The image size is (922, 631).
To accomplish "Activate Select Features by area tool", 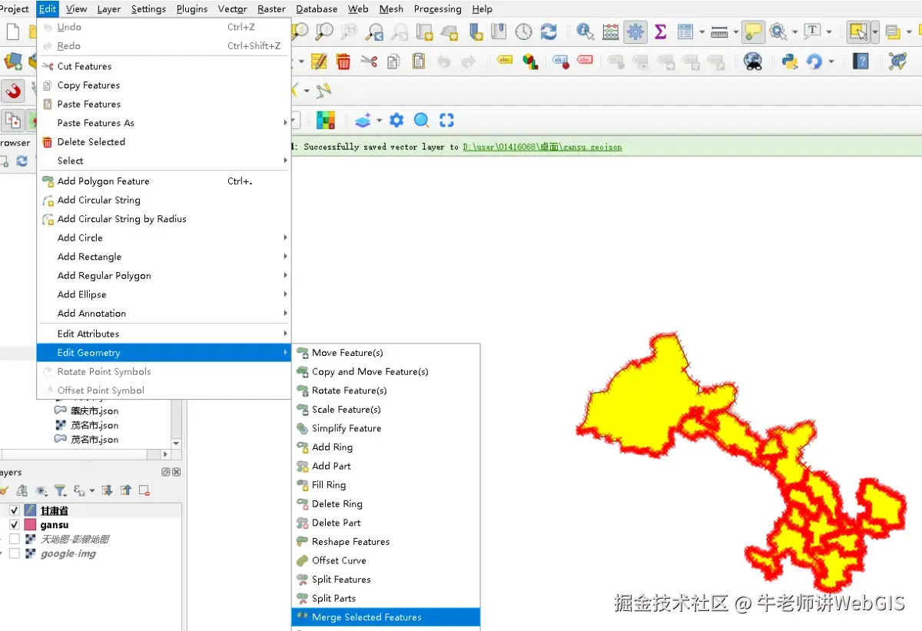I will [x=857, y=32].
